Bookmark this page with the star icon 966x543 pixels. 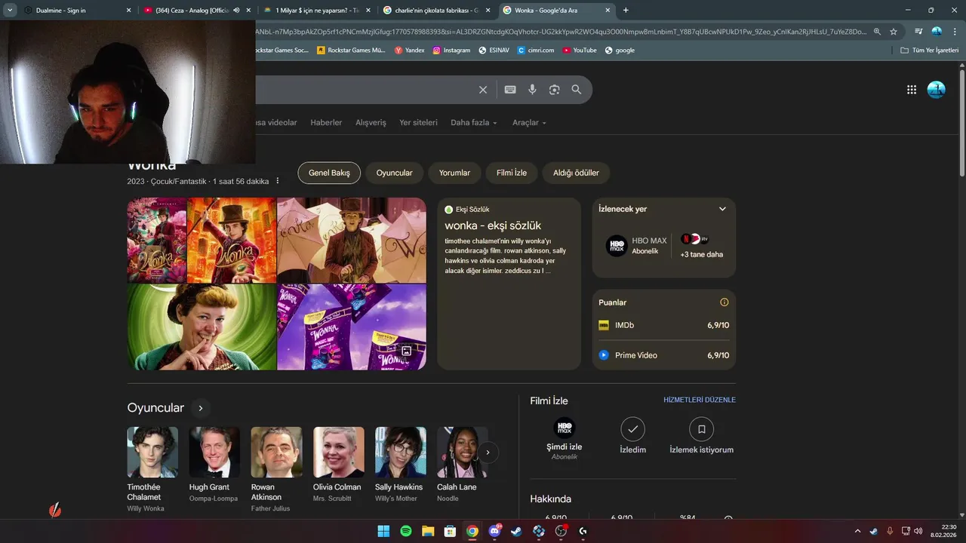pyautogui.click(x=894, y=32)
